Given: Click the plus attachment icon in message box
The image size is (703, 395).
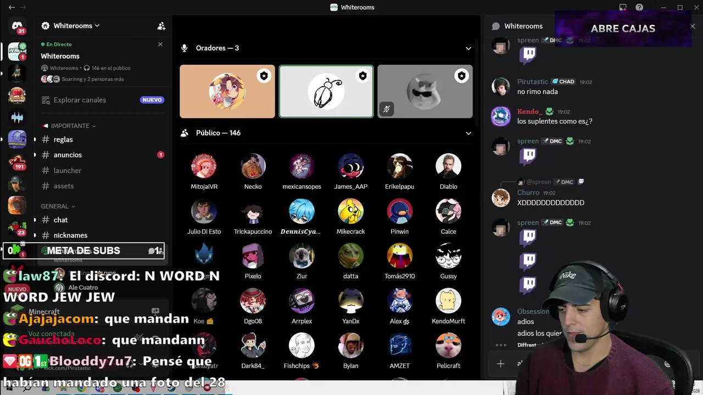Looking at the screenshot, I should click(x=500, y=363).
